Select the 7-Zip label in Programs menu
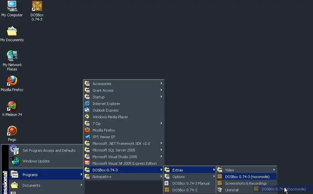 [x=96, y=124]
